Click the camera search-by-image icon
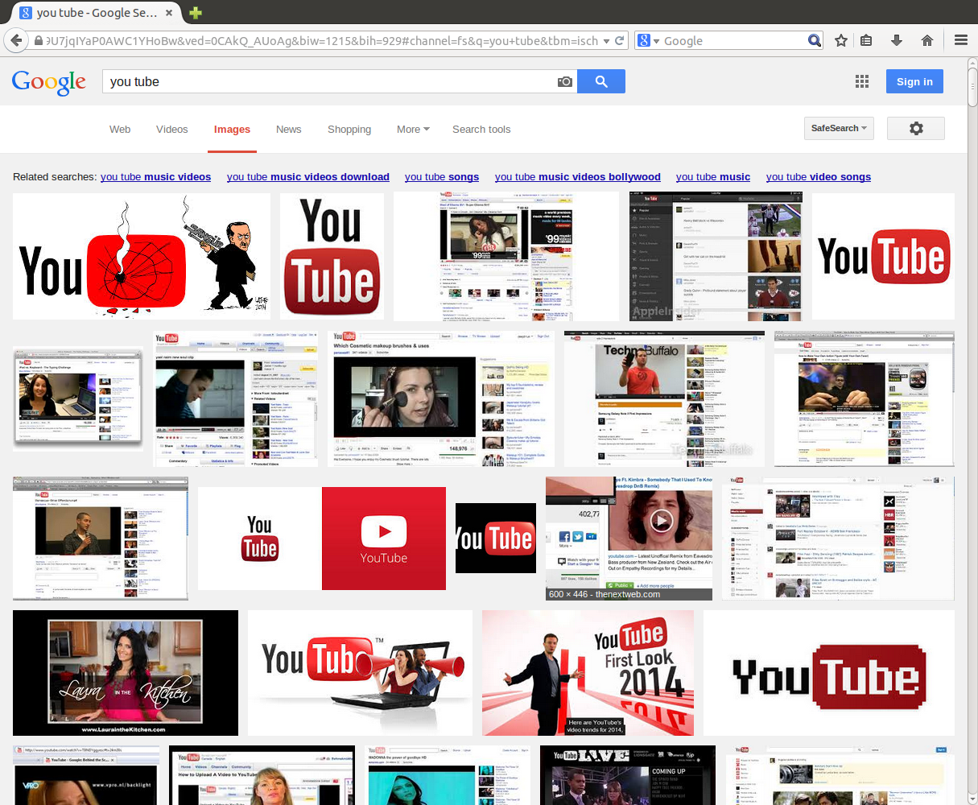 (565, 81)
